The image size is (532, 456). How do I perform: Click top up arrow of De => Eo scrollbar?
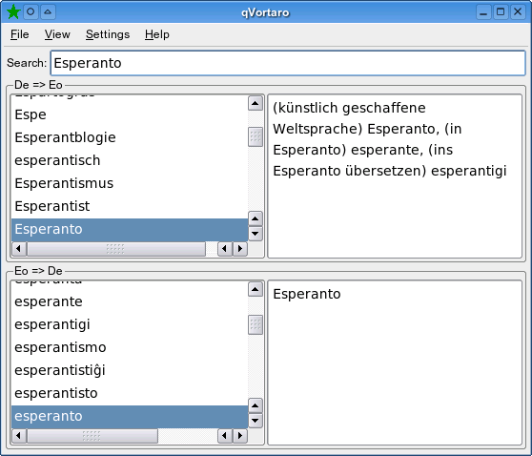pyautogui.click(x=256, y=103)
